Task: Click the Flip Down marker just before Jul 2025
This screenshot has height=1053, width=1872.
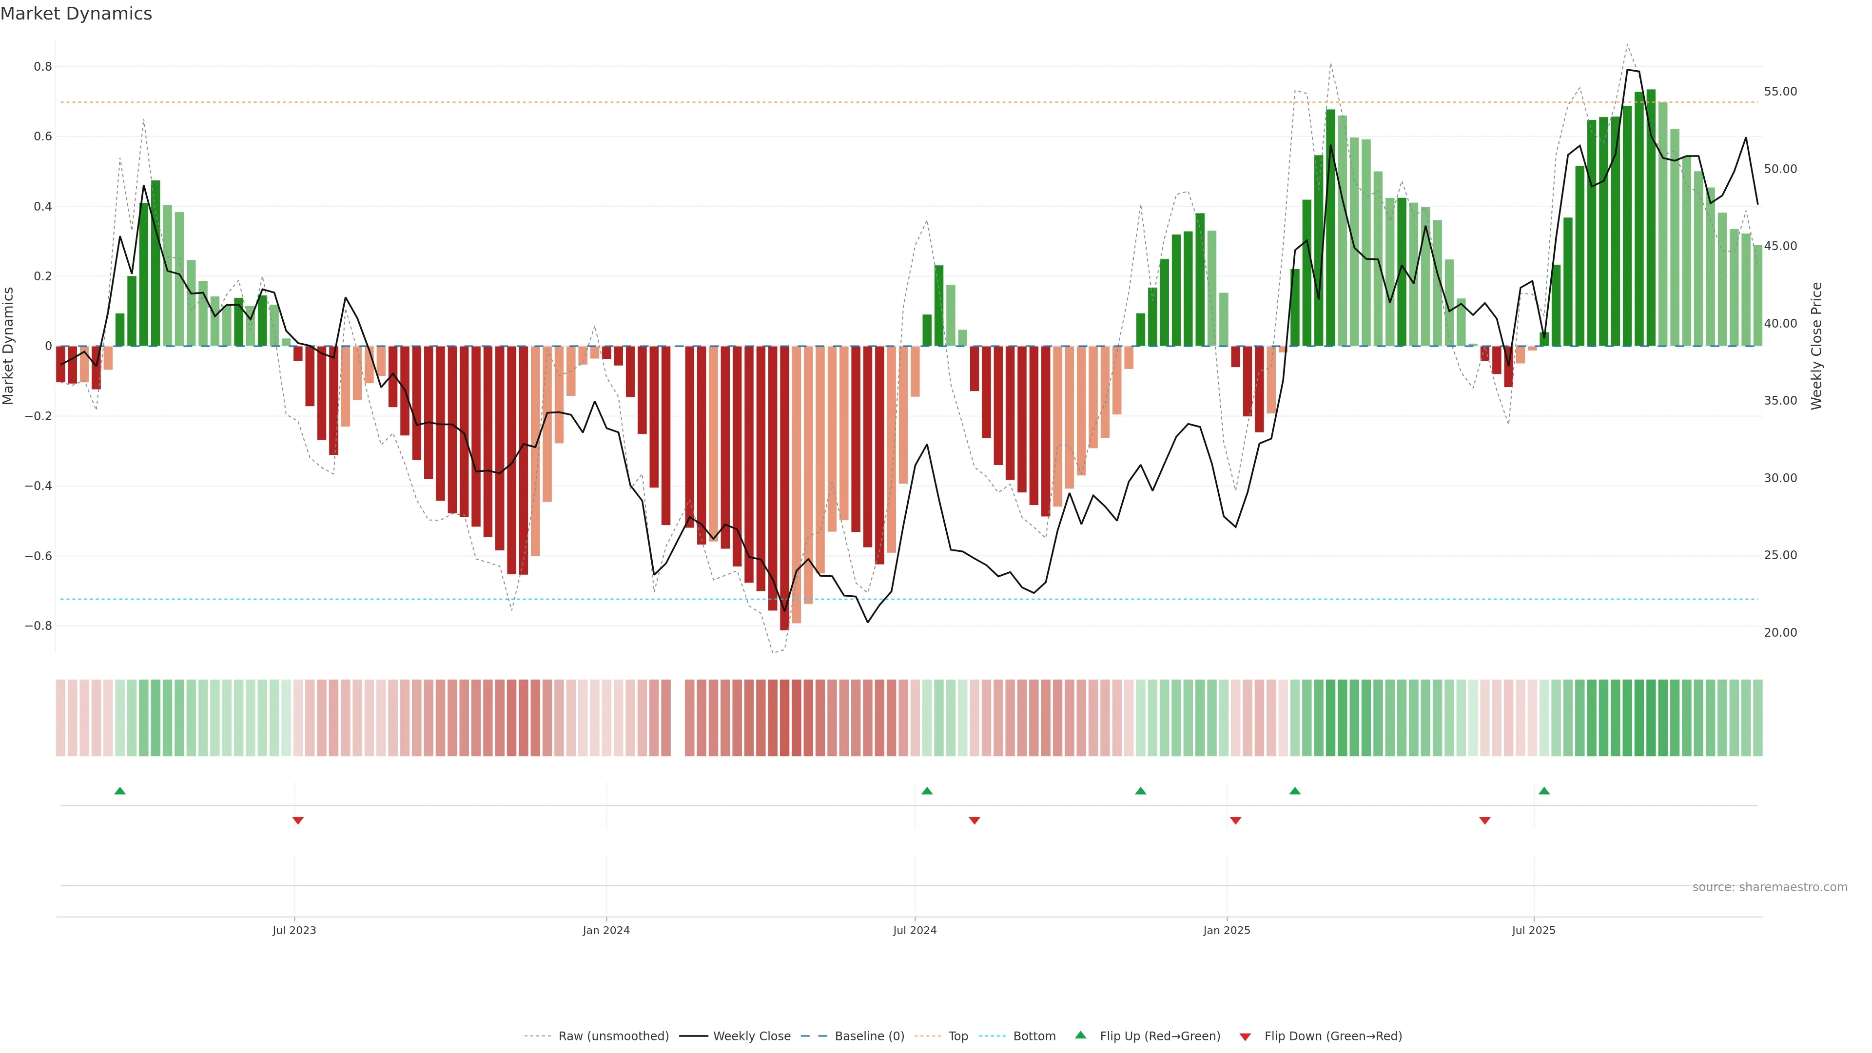Action: pyautogui.click(x=1484, y=820)
